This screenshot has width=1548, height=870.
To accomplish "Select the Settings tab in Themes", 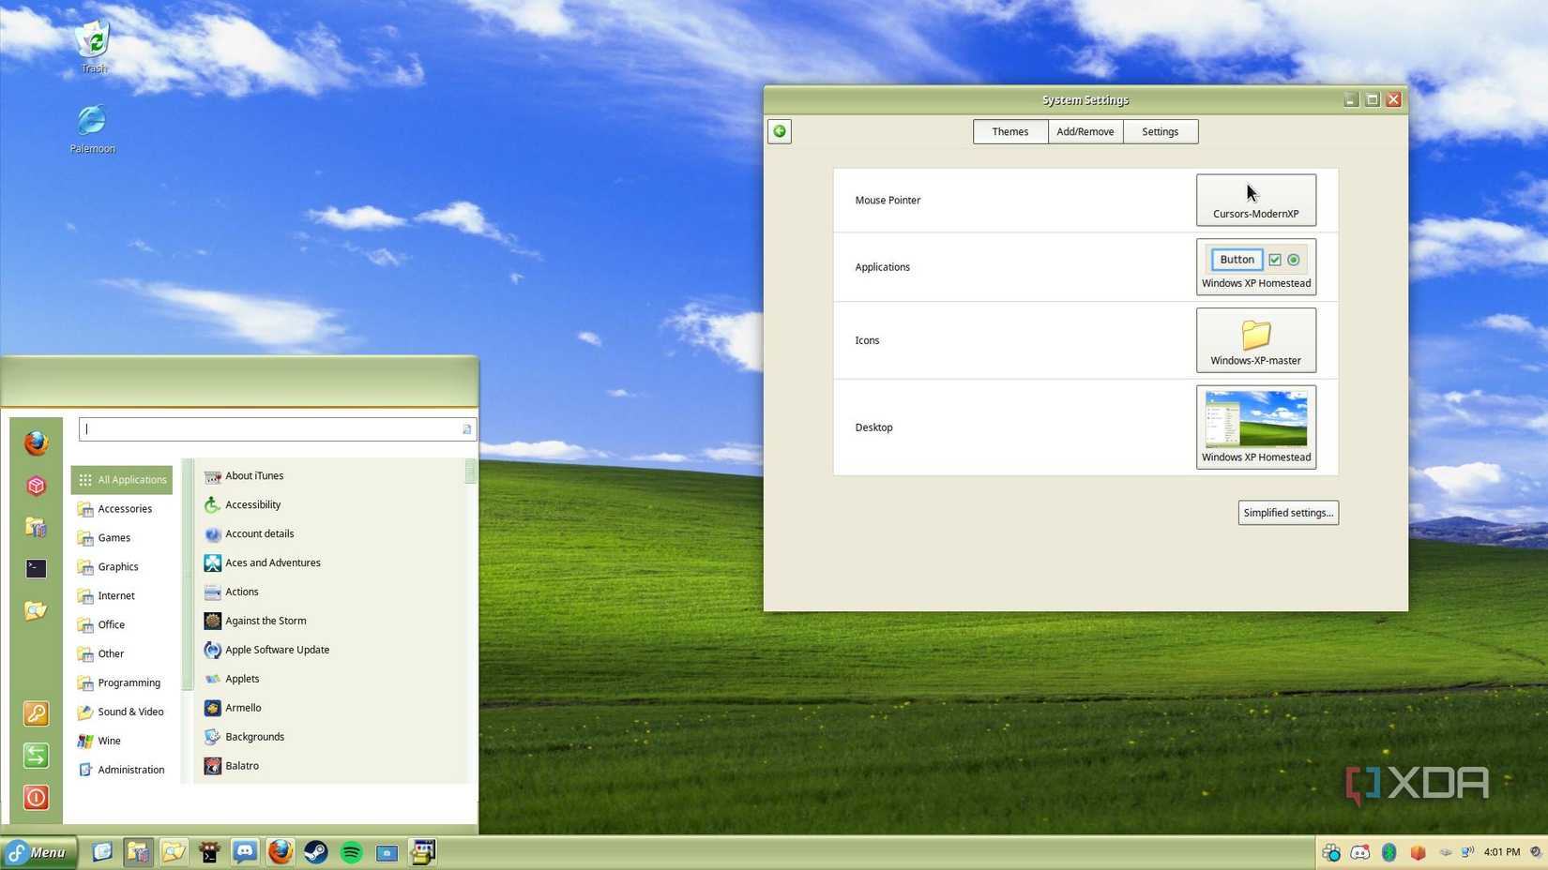I will point(1160,131).
